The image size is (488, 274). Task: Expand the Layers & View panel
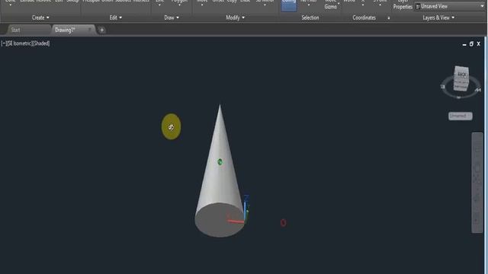tap(438, 18)
